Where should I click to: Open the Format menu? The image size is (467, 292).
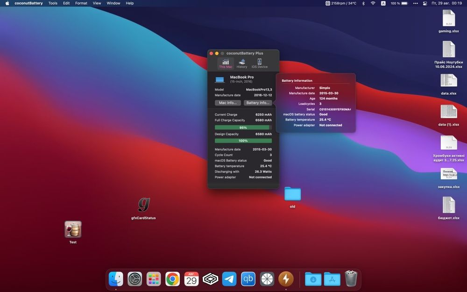pyautogui.click(x=81, y=3)
